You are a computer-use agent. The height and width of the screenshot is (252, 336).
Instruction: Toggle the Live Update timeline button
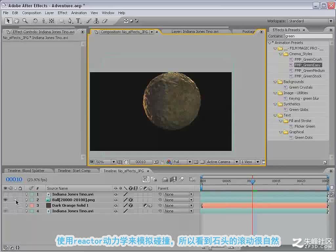[146, 179]
